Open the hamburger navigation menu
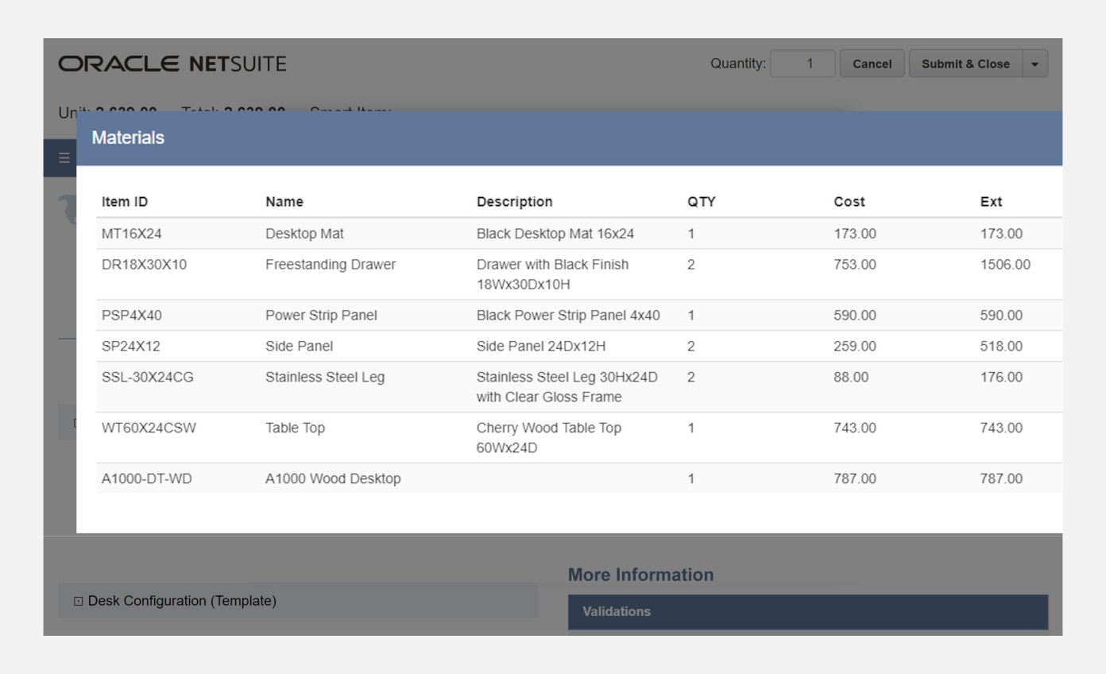1106x674 pixels. click(63, 157)
